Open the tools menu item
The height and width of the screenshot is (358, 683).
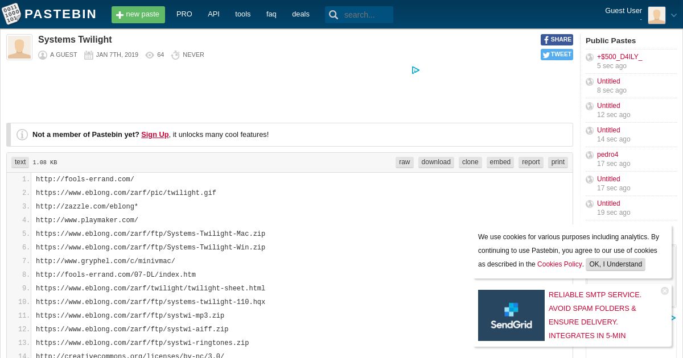(x=243, y=14)
